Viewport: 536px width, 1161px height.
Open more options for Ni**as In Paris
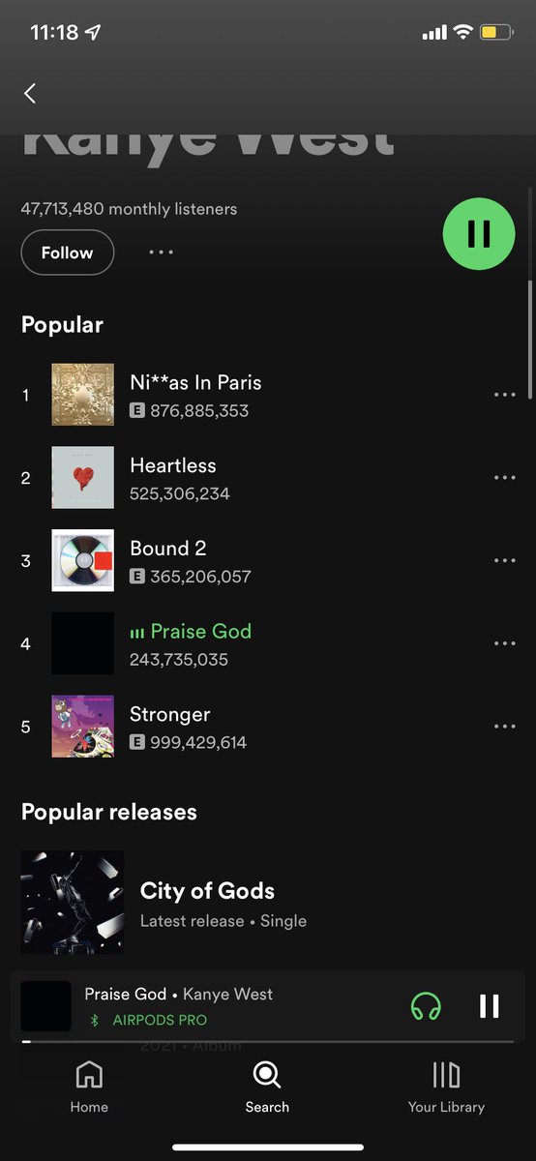[504, 395]
